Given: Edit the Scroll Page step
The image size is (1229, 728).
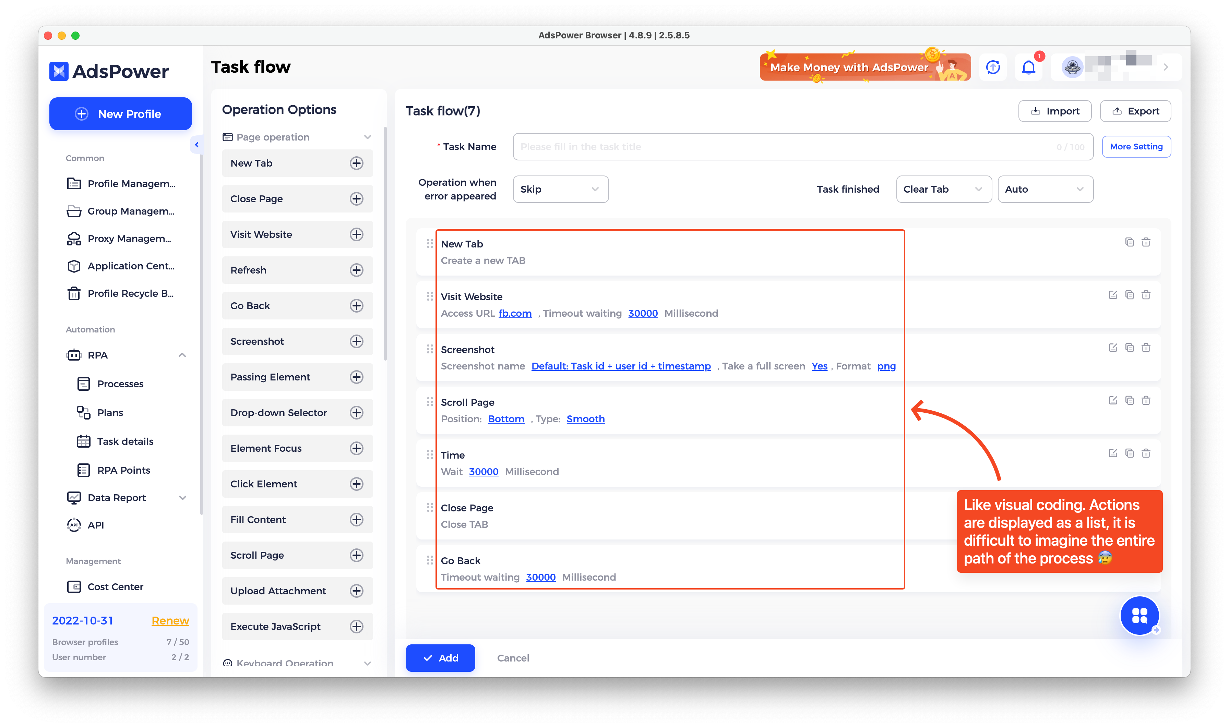Looking at the screenshot, I should point(1113,400).
